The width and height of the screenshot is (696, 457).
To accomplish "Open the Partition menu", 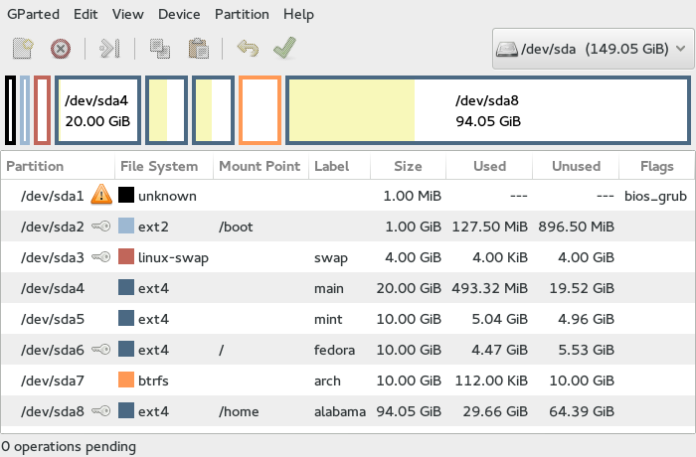I will [243, 14].
